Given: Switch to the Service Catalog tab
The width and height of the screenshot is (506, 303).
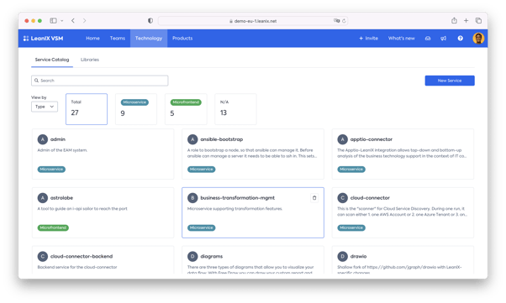Looking at the screenshot, I should 52,60.
